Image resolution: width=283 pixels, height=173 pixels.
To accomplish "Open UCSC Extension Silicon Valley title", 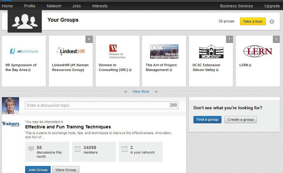I will tap(206, 68).
